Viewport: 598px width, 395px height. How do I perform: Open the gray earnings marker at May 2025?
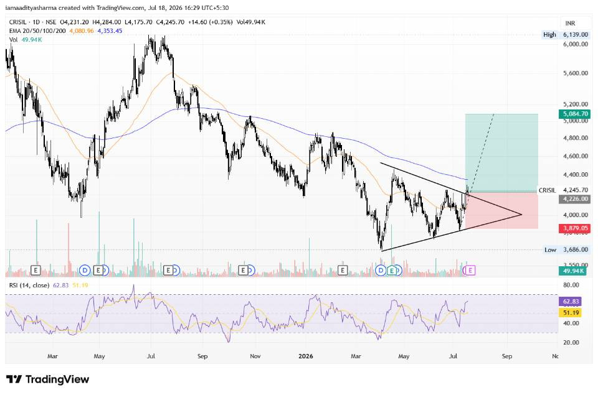point(98,271)
